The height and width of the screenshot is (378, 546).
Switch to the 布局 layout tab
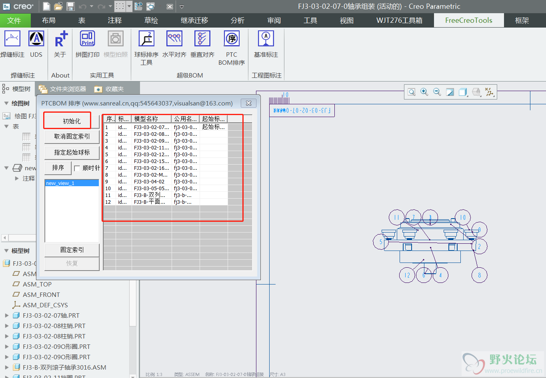(x=49, y=20)
